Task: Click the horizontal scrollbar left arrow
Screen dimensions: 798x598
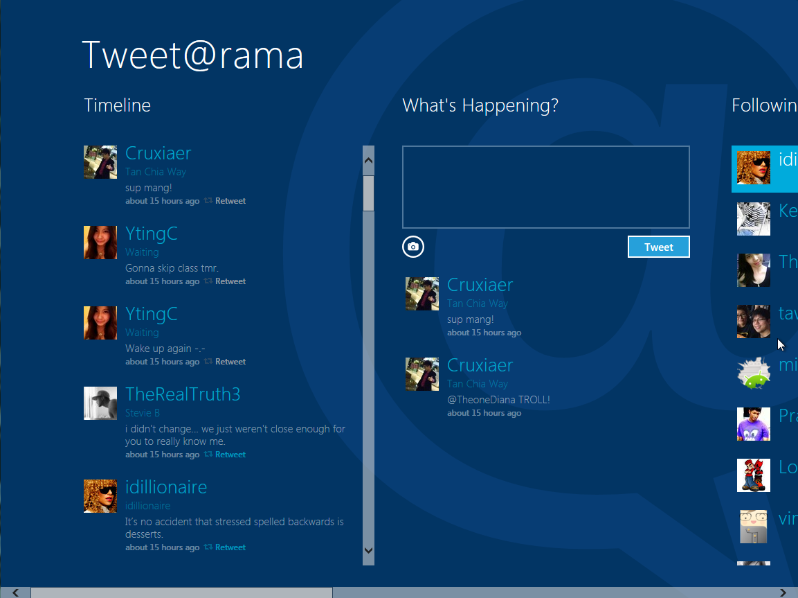Action: point(15,592)
